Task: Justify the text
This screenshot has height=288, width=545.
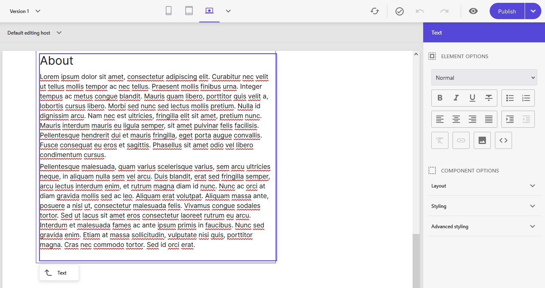Action: point(489,119)
